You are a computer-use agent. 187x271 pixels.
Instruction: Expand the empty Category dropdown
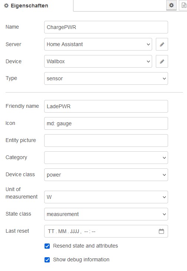(106, 158)
